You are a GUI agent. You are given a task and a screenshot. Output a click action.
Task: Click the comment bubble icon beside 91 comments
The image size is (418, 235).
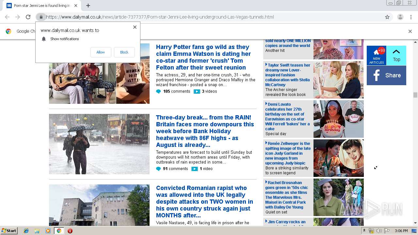click(x=159, y=169)
